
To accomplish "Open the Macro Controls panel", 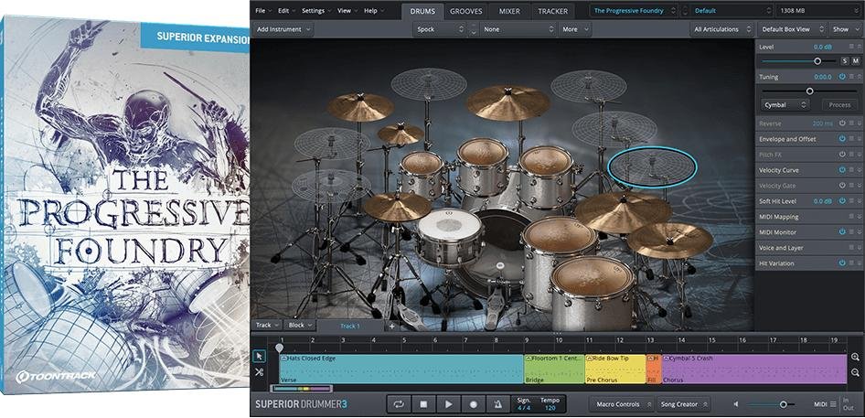I will point(622,404).
